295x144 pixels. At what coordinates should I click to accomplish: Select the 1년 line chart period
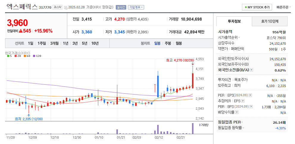coord(65,43)
